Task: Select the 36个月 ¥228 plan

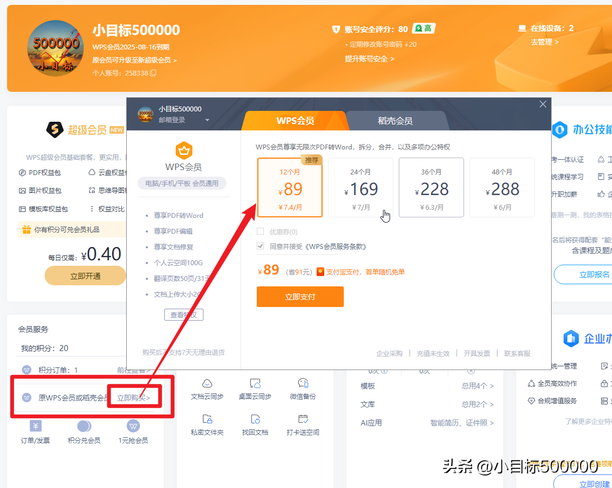Action: 431,187
